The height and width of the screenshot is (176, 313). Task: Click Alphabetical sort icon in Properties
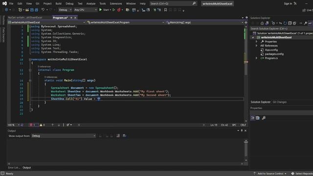tap(258, 118)
